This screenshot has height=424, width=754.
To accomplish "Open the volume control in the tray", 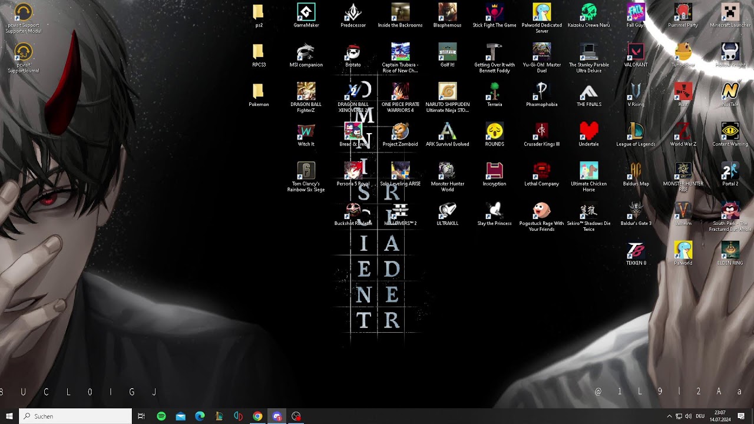I will point(689,416).
